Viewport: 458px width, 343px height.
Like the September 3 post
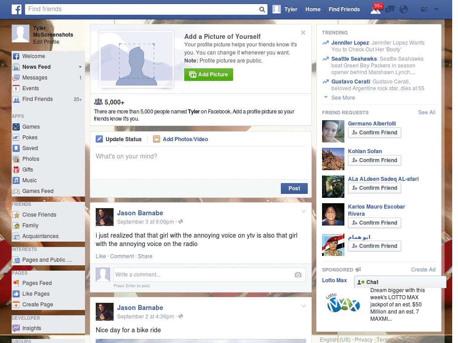pyautogui.click(x=101, y=256)
